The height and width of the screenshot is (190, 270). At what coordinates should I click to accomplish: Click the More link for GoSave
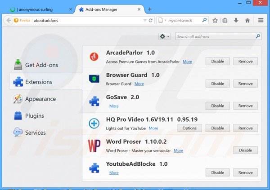click(x=114, y=106)
